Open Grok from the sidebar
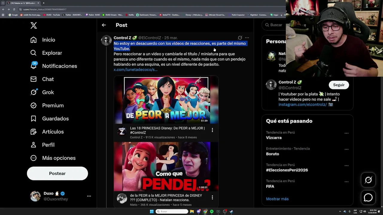Screen dimensions: 383x215 pos(42,92)
